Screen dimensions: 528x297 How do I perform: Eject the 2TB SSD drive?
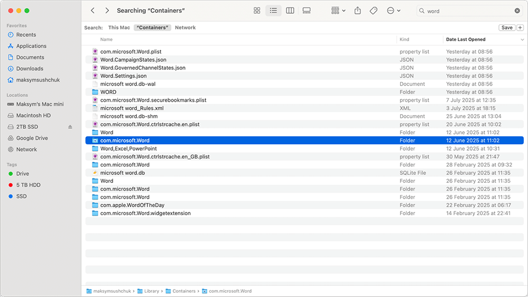70,127
